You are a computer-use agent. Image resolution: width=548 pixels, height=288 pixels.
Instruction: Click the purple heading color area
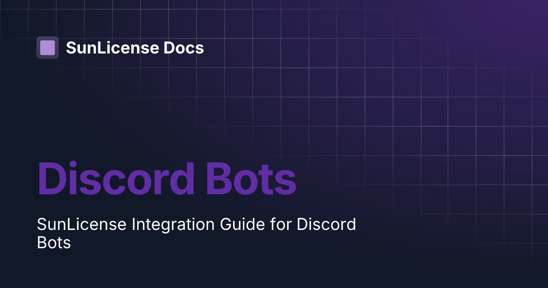[x=167, y=178]
